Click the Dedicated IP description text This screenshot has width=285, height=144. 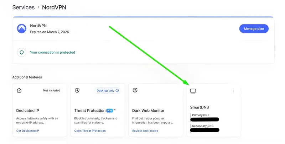[x=37, y=121]
